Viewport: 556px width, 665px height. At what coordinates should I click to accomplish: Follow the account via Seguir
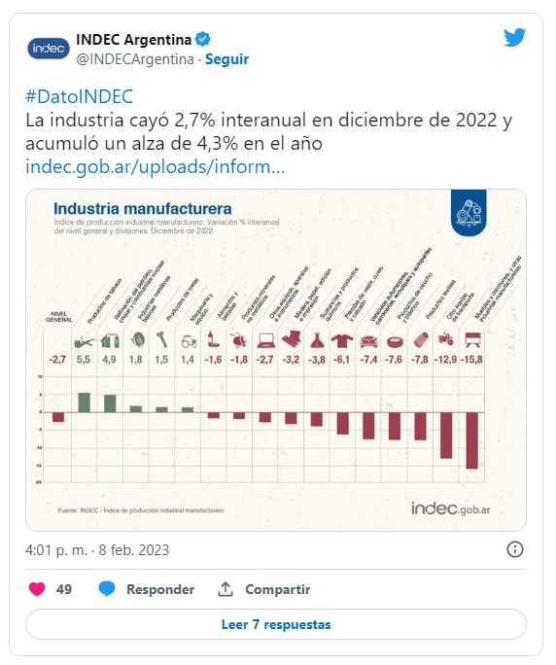pos(226,59)
